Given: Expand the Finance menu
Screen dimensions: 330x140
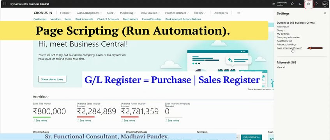Looking at the screenshot, I should [x=66, y=13].
